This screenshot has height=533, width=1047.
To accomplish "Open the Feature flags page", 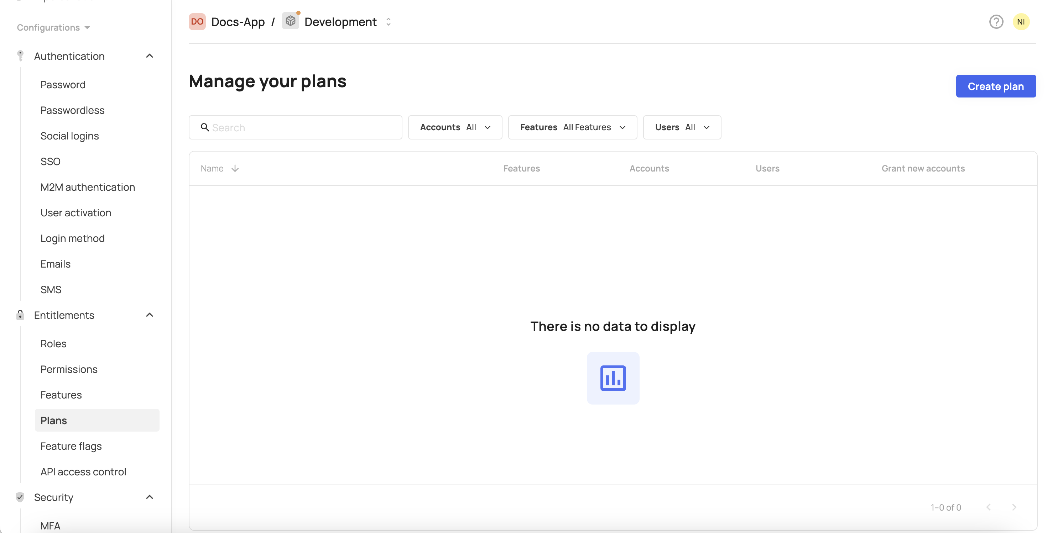I will (x=71, y=446).
